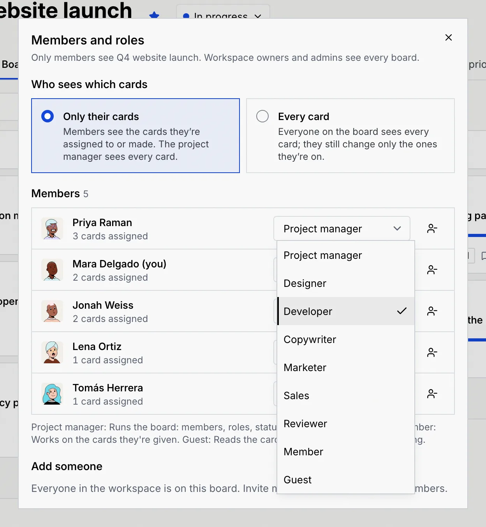Click the name Priya Raman
This screenshot has height=527, width=486.
(x=102, y=223)
